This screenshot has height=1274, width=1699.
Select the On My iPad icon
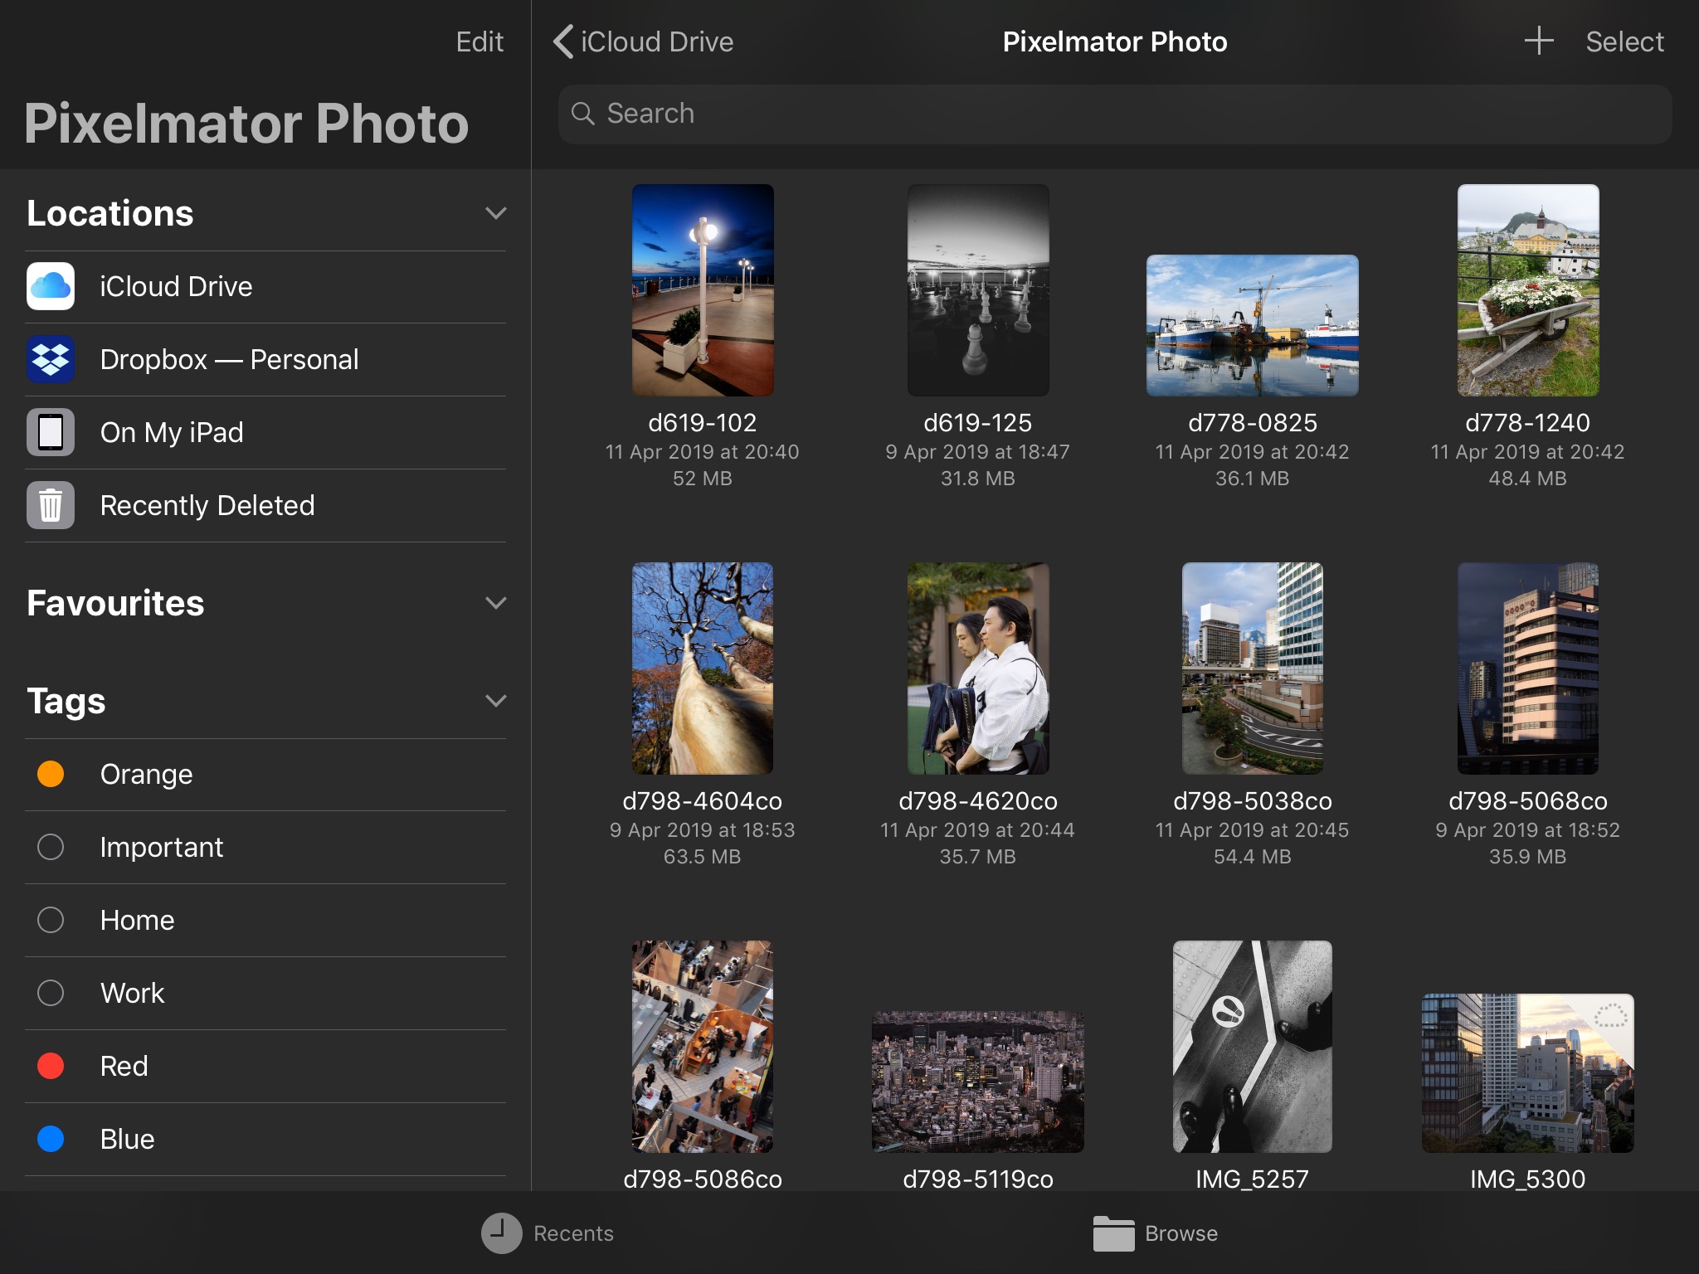[51, 432]
